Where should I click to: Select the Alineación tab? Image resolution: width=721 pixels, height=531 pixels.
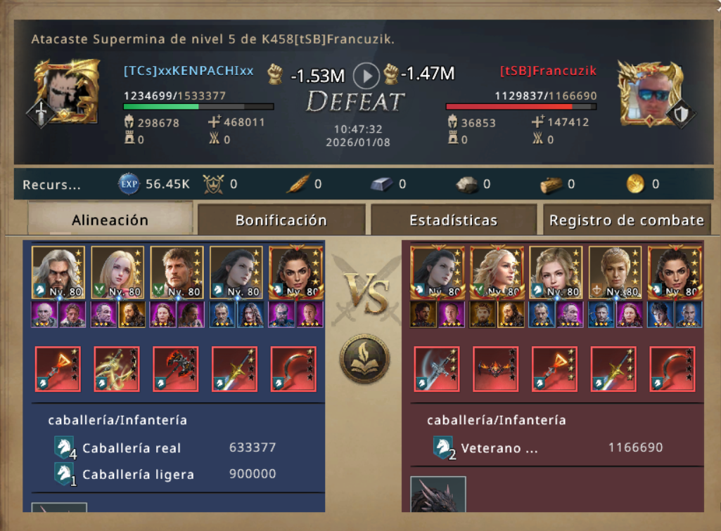110,219
